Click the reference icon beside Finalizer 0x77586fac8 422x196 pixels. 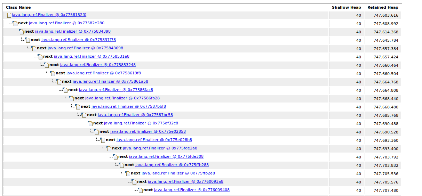tap(65, 90)
